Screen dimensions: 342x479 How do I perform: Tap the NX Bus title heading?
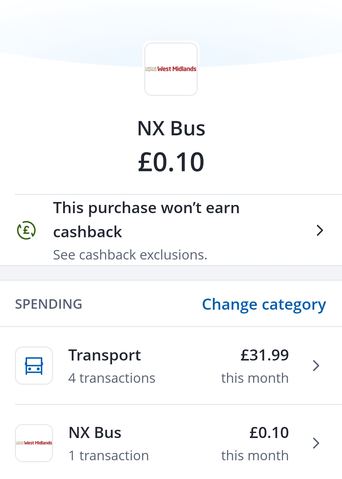click(x=171, y=129)
